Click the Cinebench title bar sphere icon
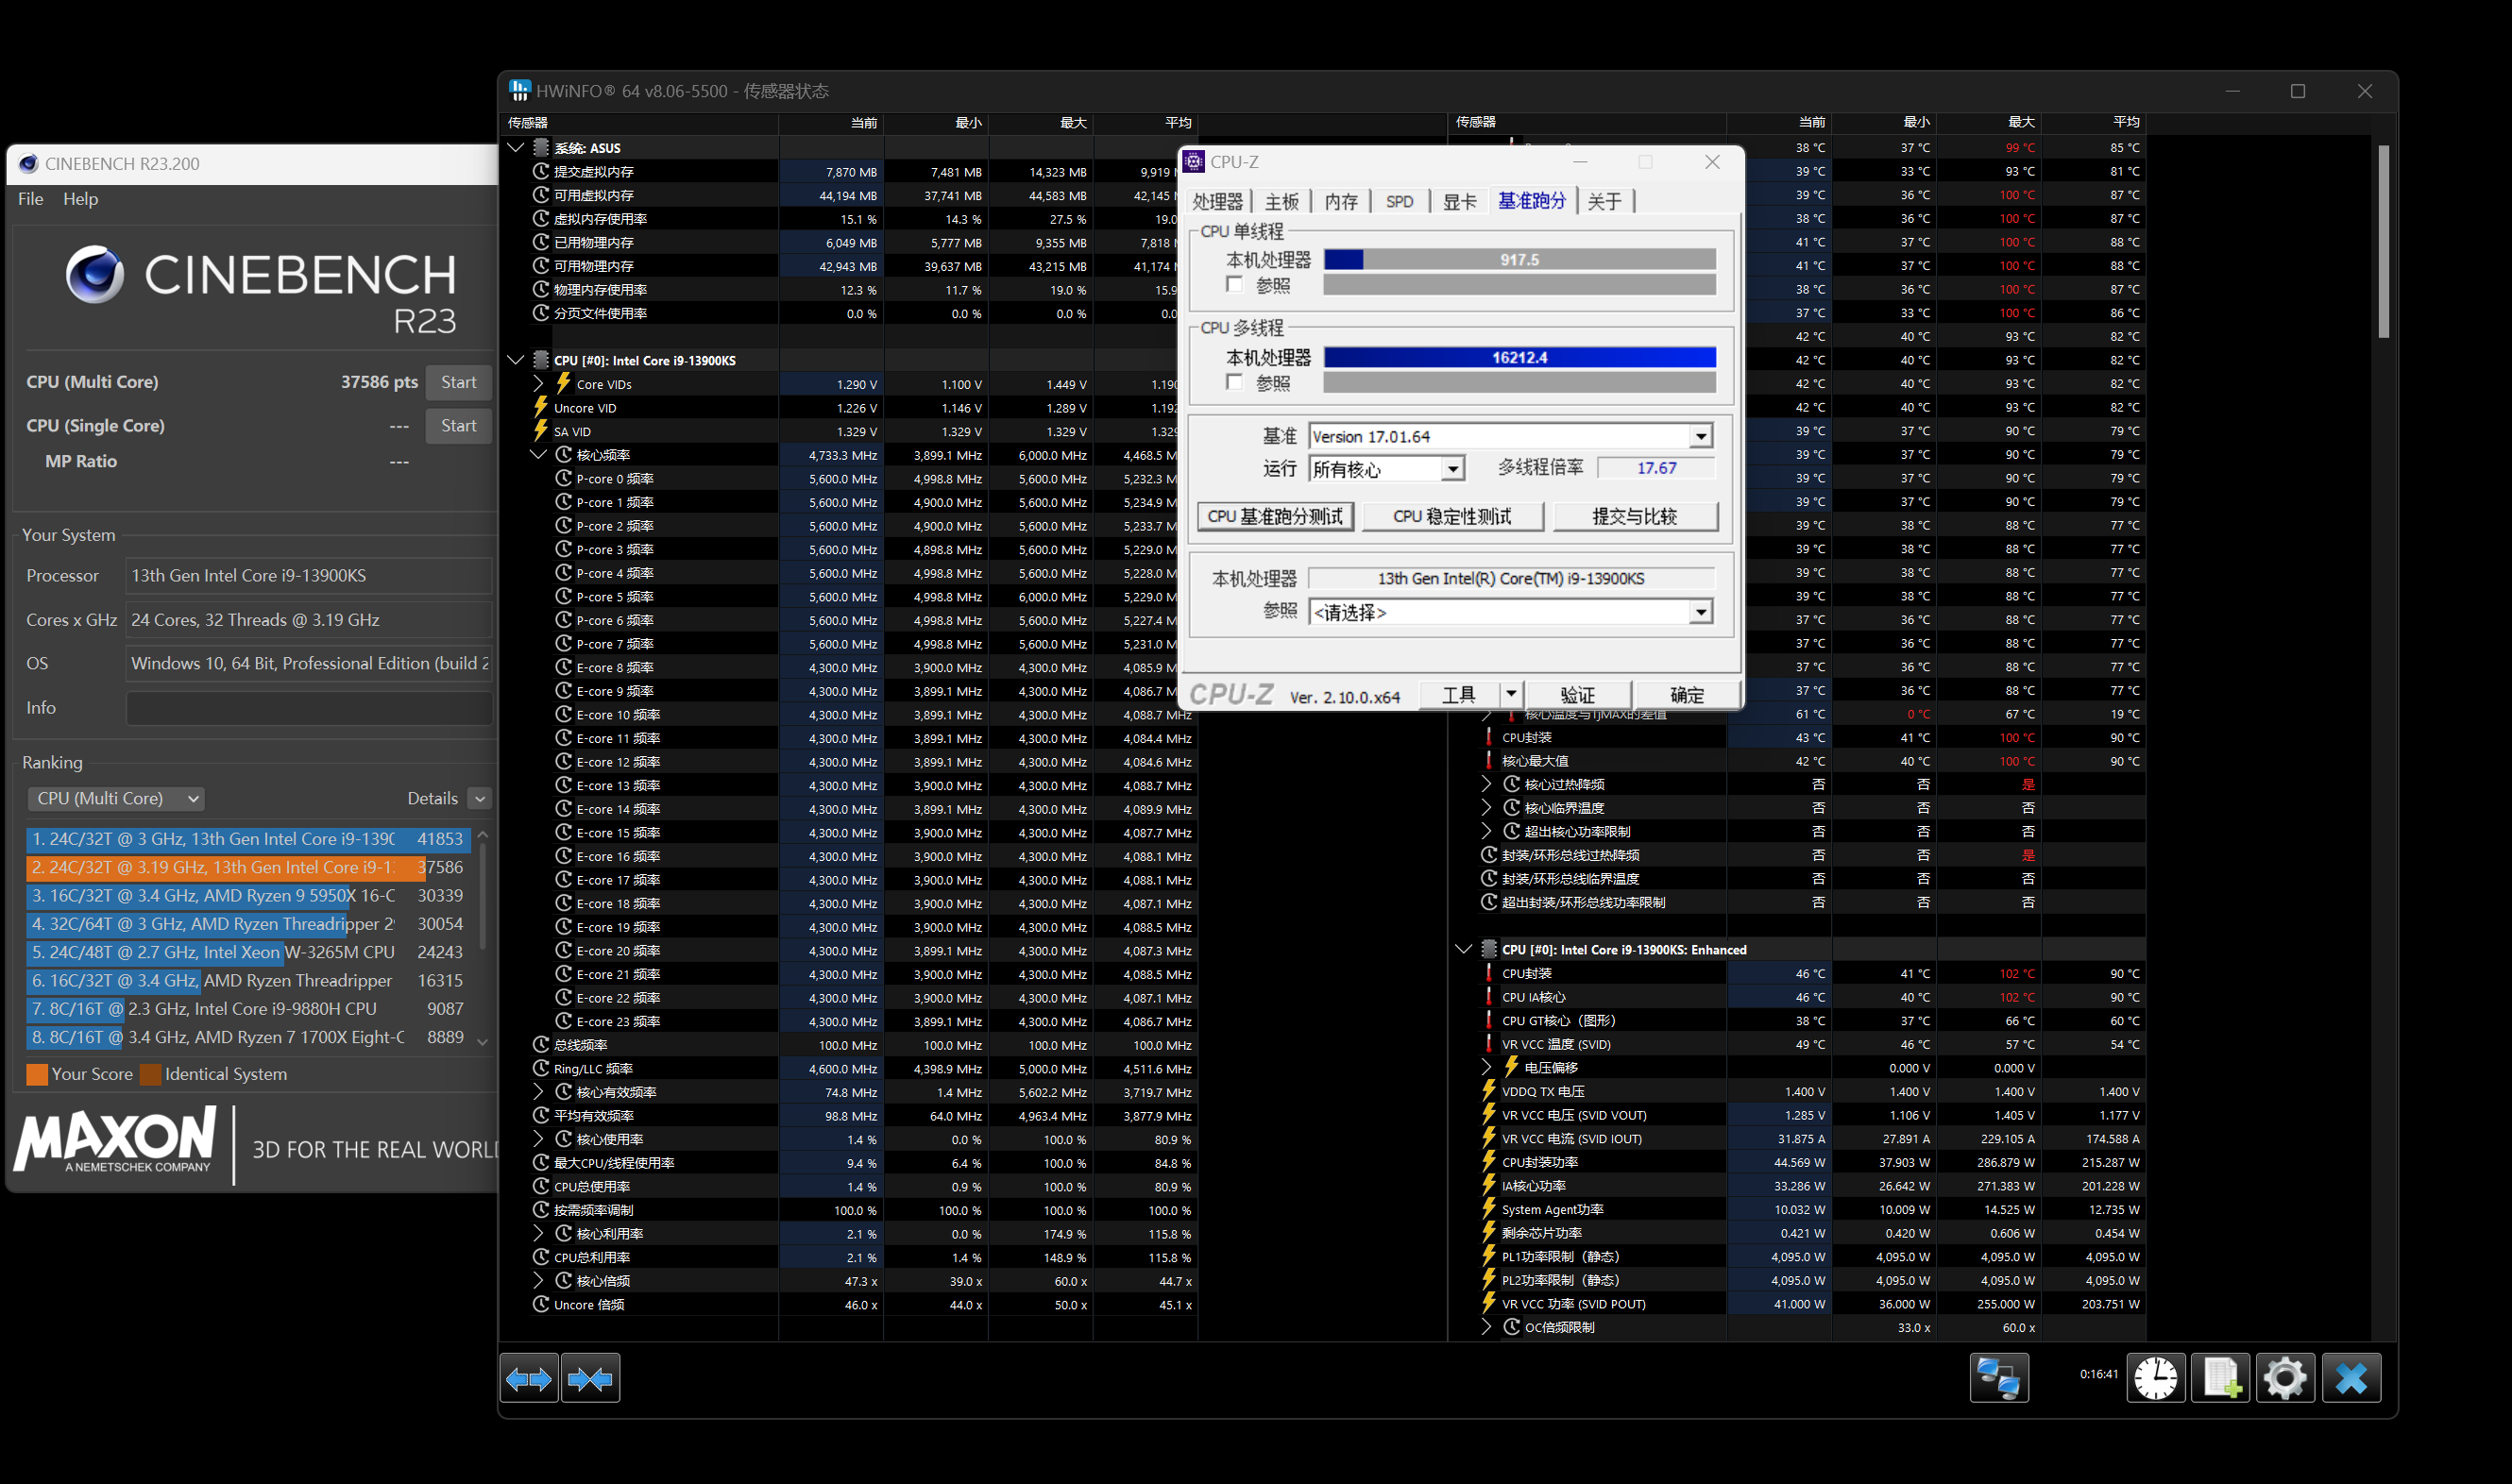 pos(29,164)
